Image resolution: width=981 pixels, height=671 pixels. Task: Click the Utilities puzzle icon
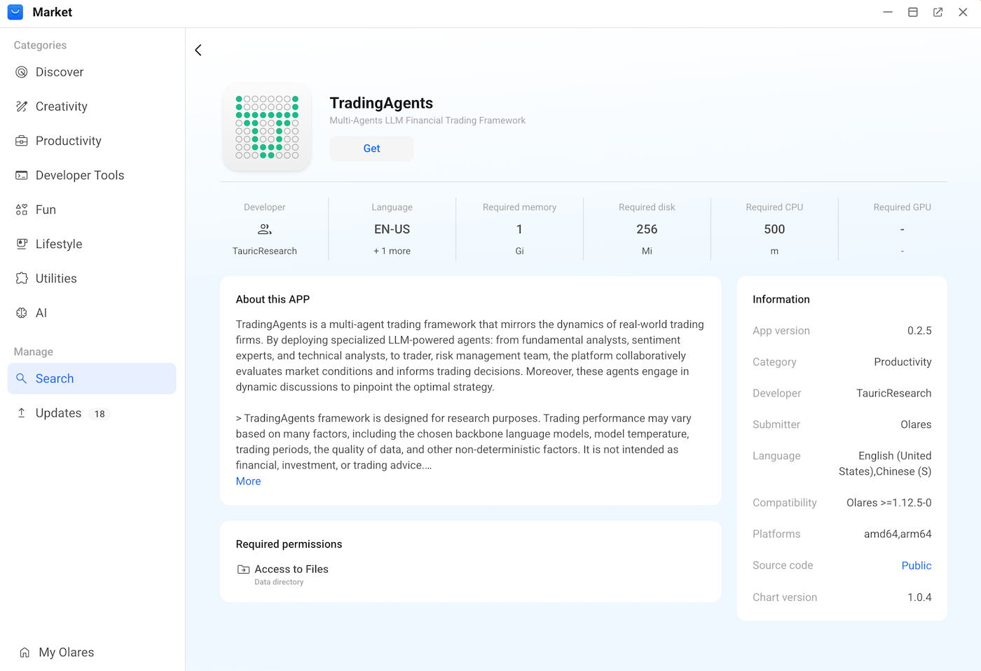[x=22, y=278]
